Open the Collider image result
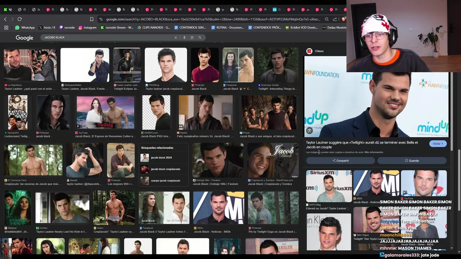 pos(62,208)
